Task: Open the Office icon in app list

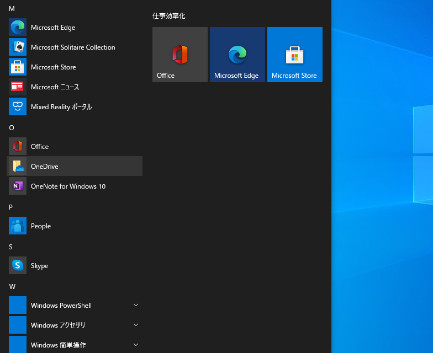Action: (18, 146)
